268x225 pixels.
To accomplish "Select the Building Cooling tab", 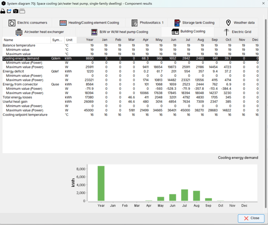I will (x=188, y=32).
